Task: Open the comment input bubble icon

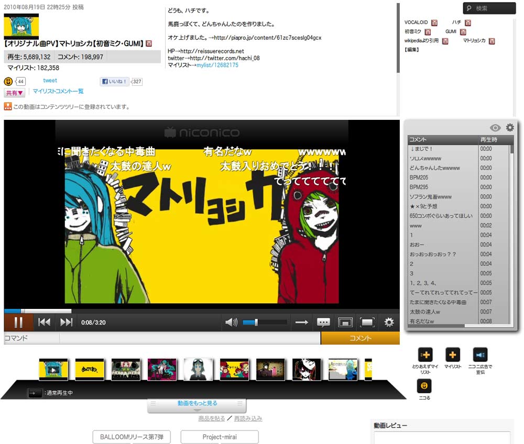Action: tap(323, 323)
